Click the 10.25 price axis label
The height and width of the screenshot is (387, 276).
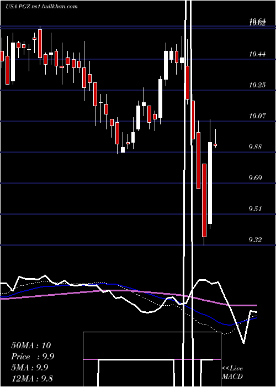(x=257, y=85)
